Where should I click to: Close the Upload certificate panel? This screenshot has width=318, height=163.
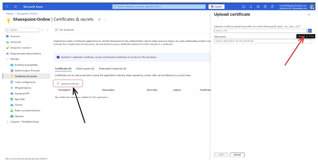309,15
